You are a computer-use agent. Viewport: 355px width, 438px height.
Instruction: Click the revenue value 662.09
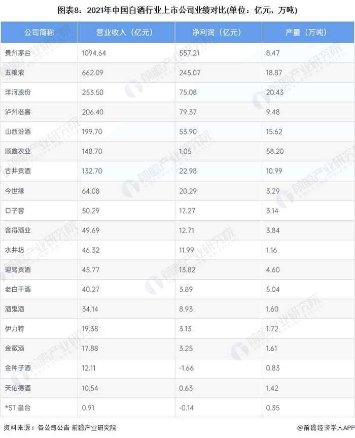[x=93, y=73]
